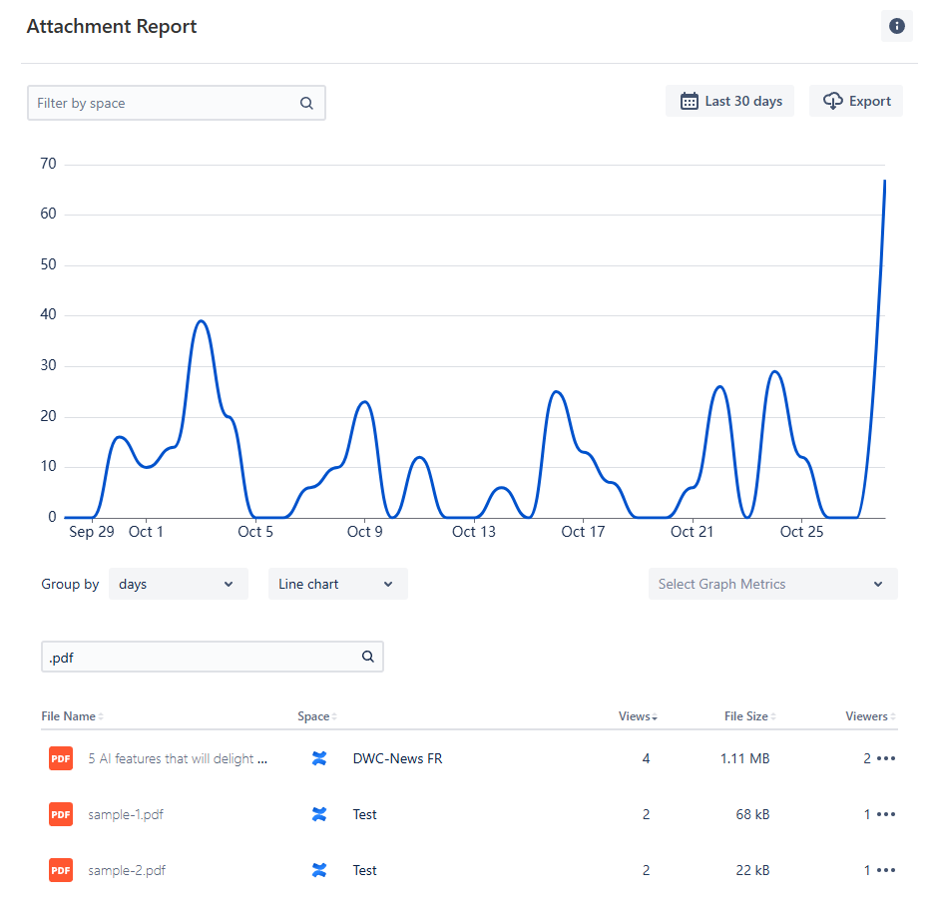Sort the table by File Size column
This screenshot has width=937, height=908.
click(x=749, y=716)
